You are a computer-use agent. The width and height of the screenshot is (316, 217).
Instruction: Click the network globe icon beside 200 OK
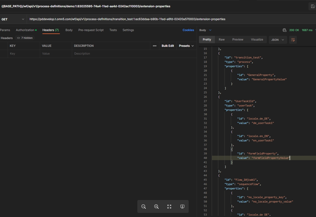284,30
